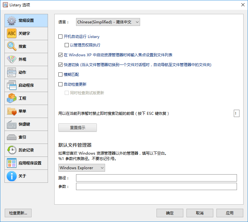Click the folder heart icon for 菜单
Viewport: 248px width, 222px height.
(12, 111)
